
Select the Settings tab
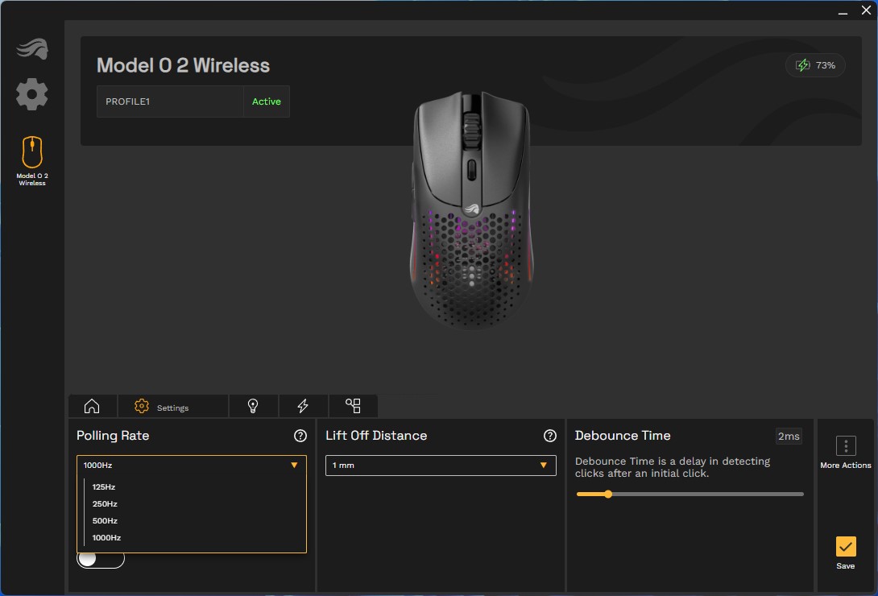[162, 407]
